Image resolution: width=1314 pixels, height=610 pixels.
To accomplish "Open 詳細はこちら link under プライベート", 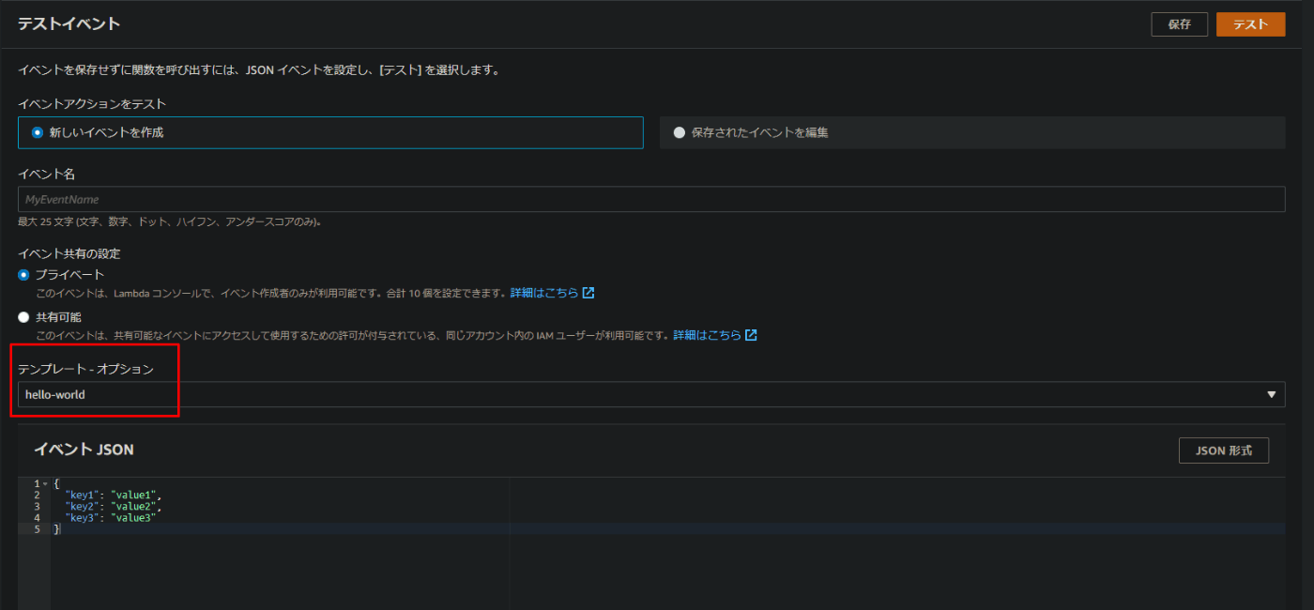I will pyautogui.click(x=544, y=293).
